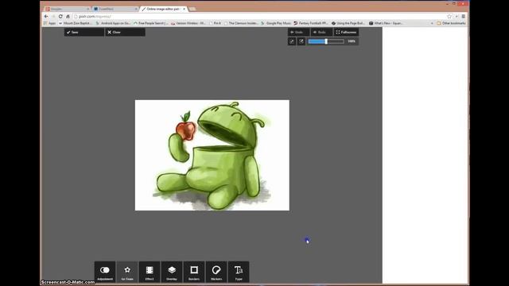Viewport: 509px width, 286px height.
Task: Open the Free People Search bookmark
Action: click(151, 23)
